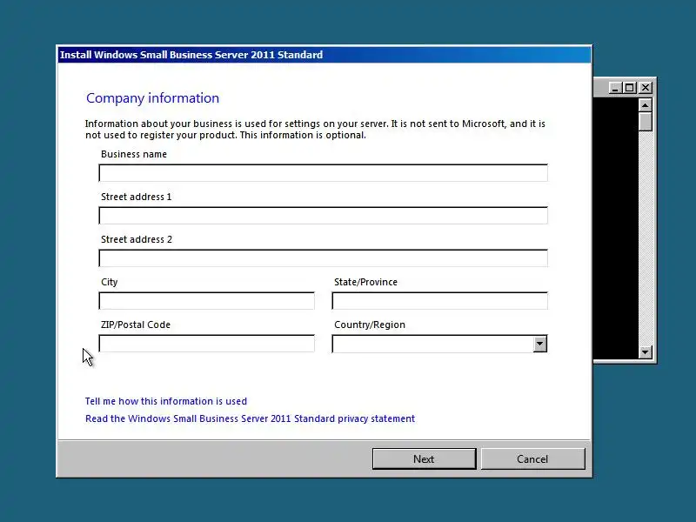Click the background window's scrollbar thumb
696x522 pixels.
645,122
